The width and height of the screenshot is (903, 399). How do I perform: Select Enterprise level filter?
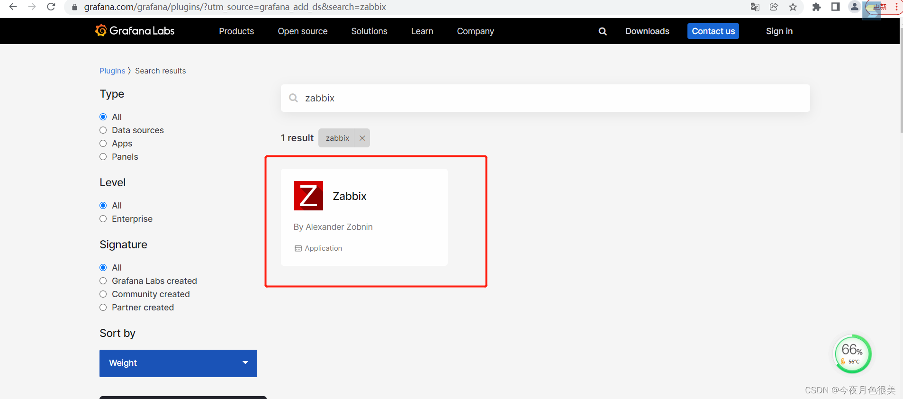click(103, 219)
